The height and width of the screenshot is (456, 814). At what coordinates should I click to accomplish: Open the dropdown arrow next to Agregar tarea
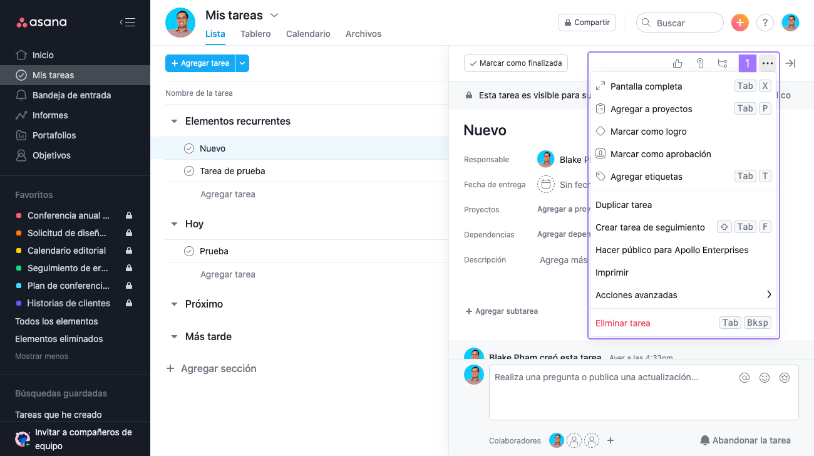tap(242, 63)
